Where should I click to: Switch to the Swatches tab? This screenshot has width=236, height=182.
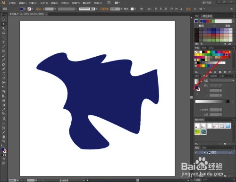(x=197, y=48)
